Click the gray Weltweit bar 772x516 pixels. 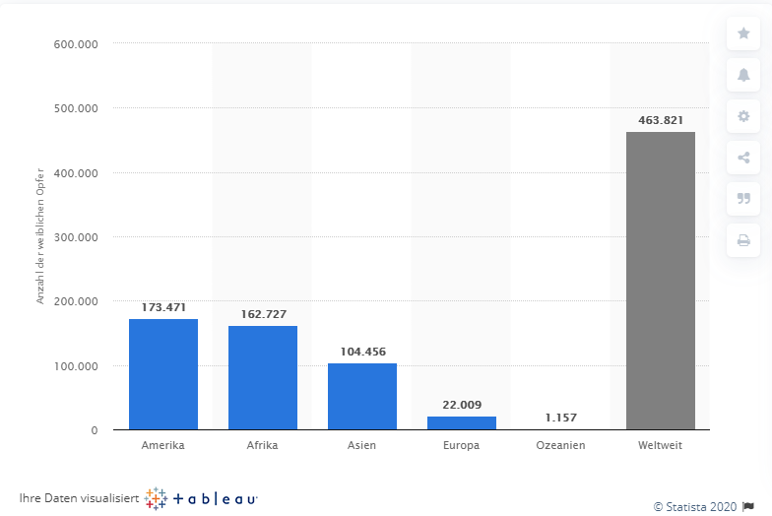(660, 281)
